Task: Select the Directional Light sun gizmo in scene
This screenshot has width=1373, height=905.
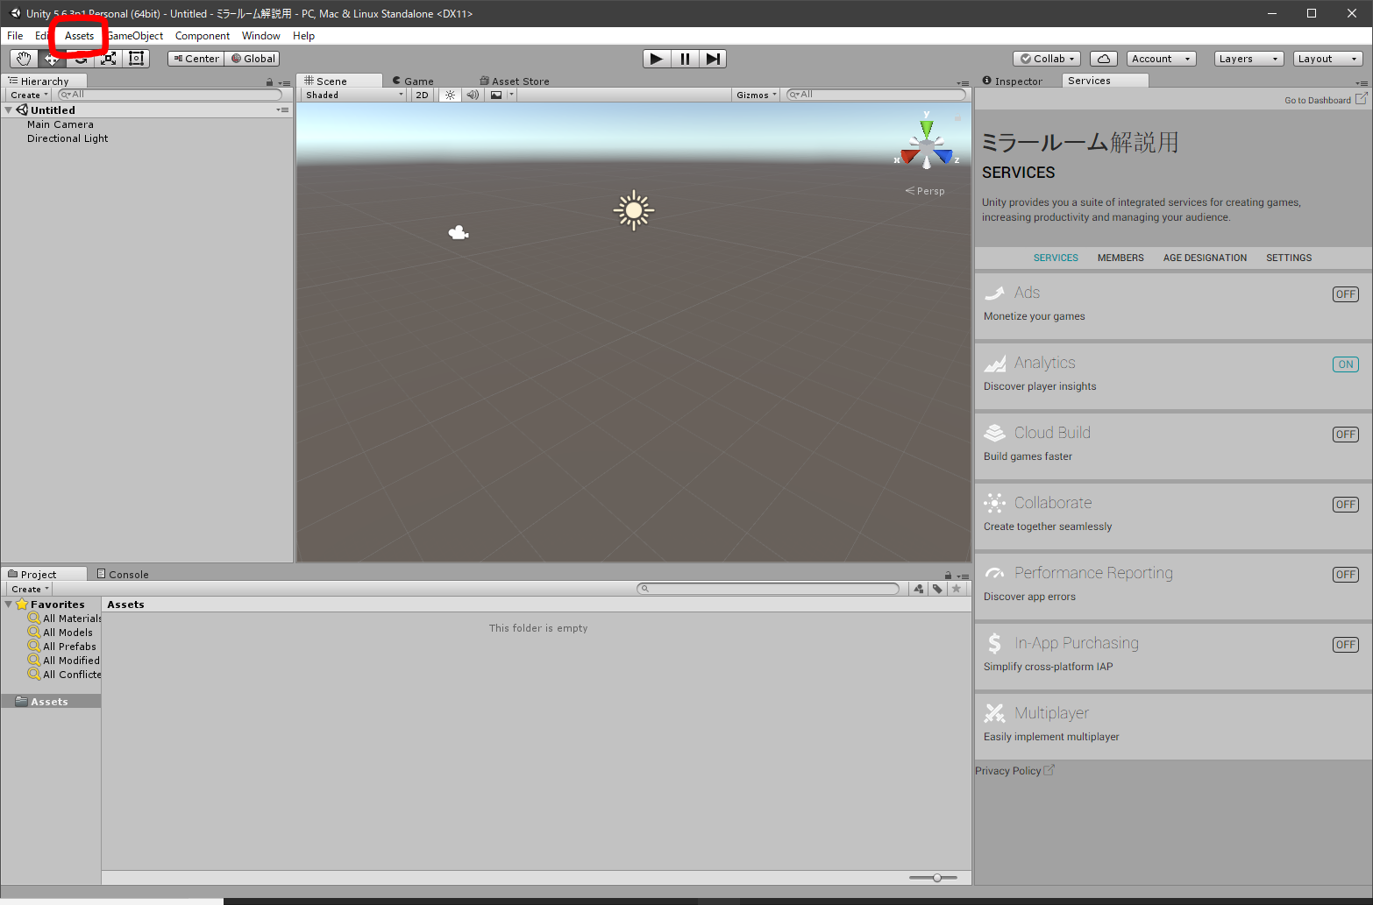Action: click(634, 210)
